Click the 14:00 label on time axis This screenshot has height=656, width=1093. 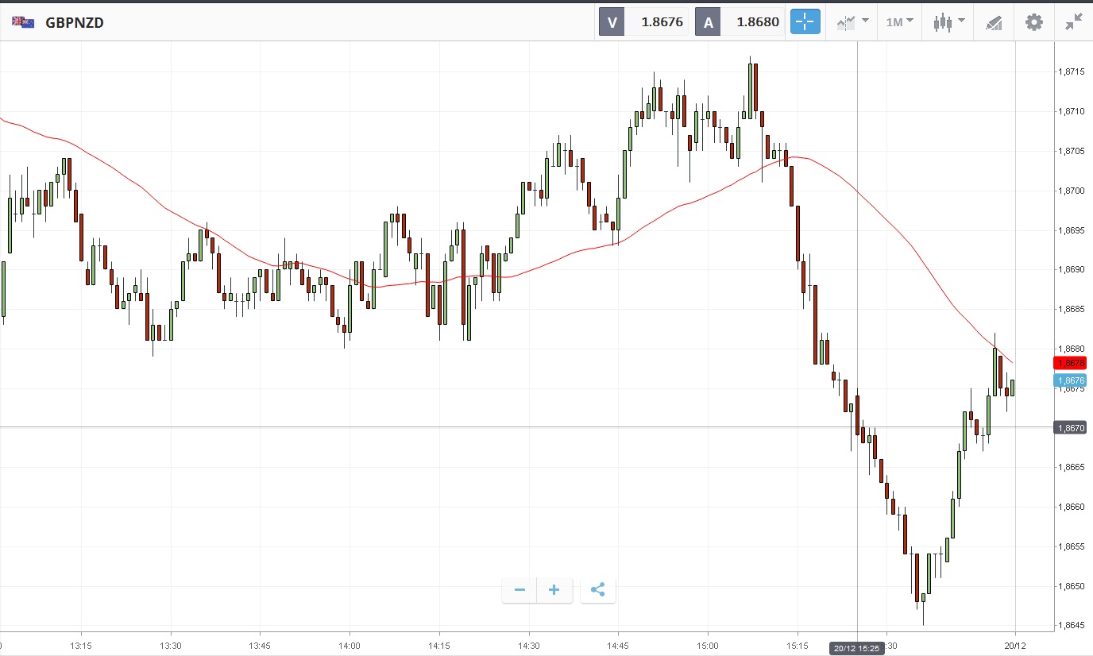coord(349,646)
